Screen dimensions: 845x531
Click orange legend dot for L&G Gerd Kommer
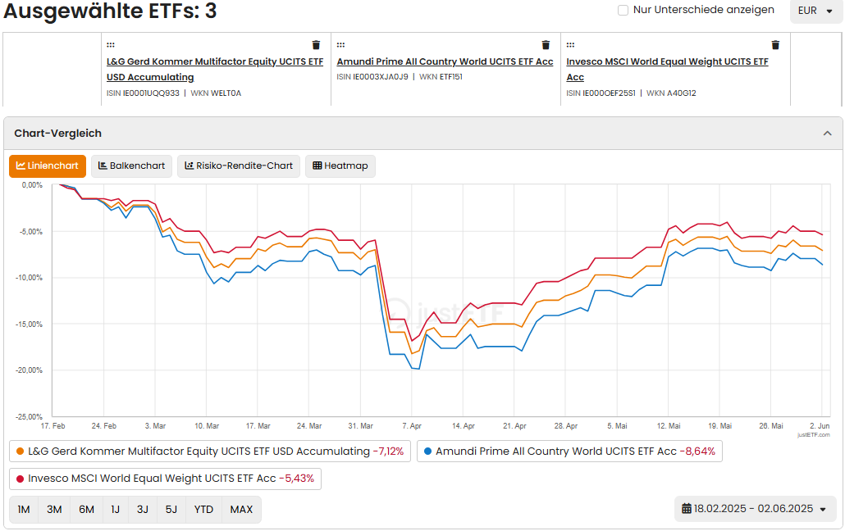(x=20, y=452)
